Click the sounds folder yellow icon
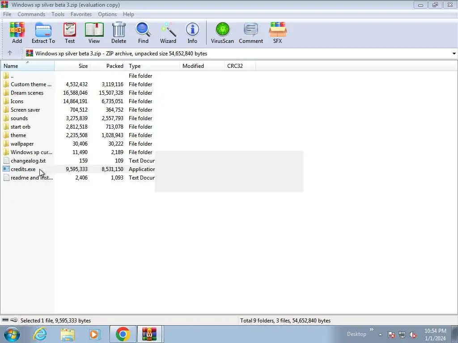 [6, 118]
